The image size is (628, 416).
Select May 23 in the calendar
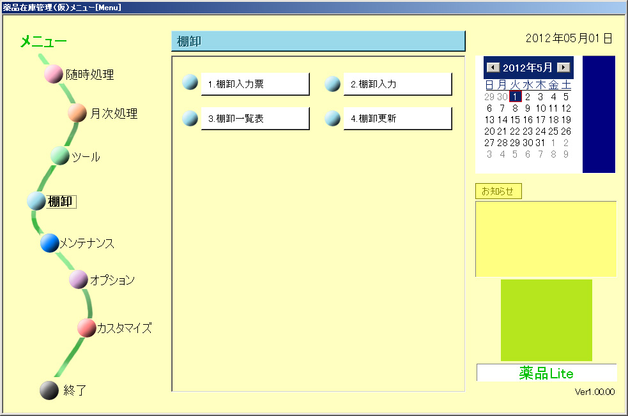click(528, 131)
